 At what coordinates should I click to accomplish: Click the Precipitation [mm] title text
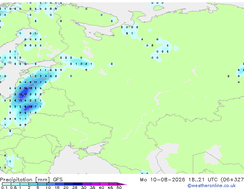click(25, 180)
